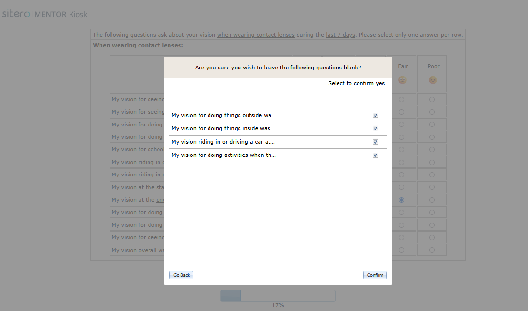
Task: Click the 17% progress label
Action: pyautogui.click(x=278, y=305)
